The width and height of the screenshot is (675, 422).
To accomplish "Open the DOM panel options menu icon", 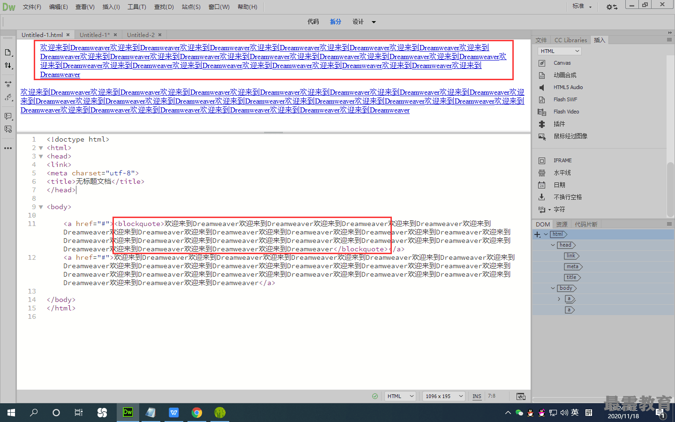I will point(669,224).
